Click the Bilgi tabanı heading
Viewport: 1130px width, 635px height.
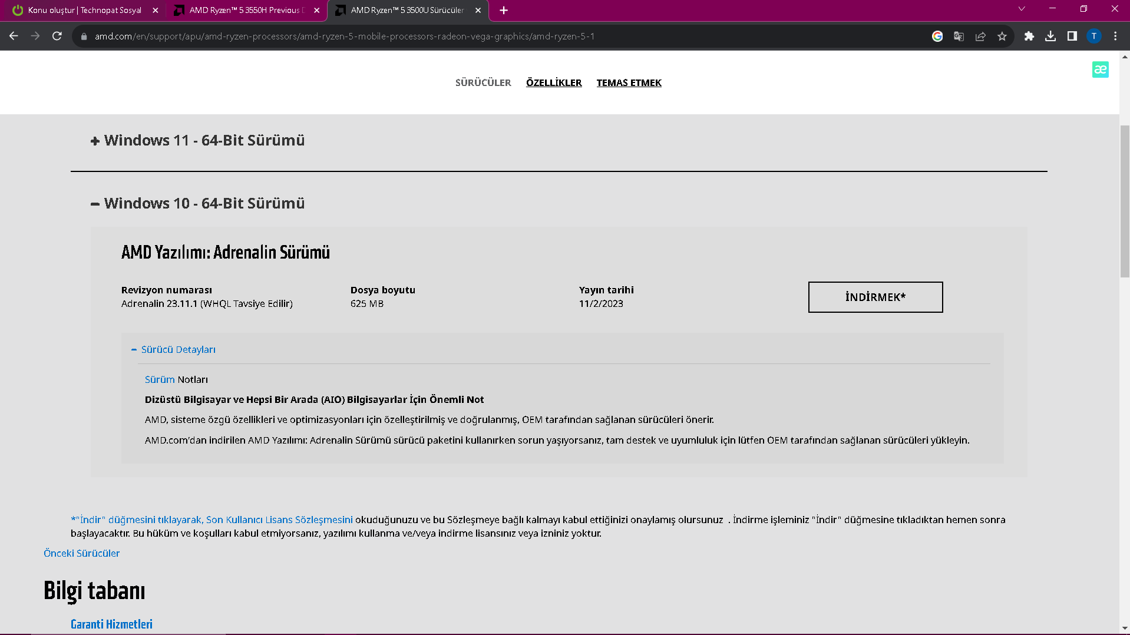coord(94,591)
